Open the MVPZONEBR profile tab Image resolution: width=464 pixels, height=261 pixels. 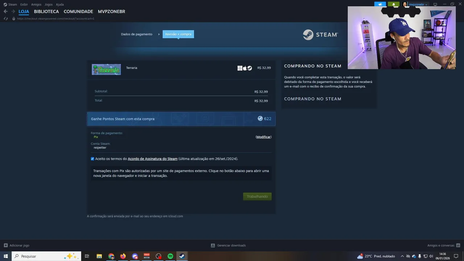(x=112, y=12)
